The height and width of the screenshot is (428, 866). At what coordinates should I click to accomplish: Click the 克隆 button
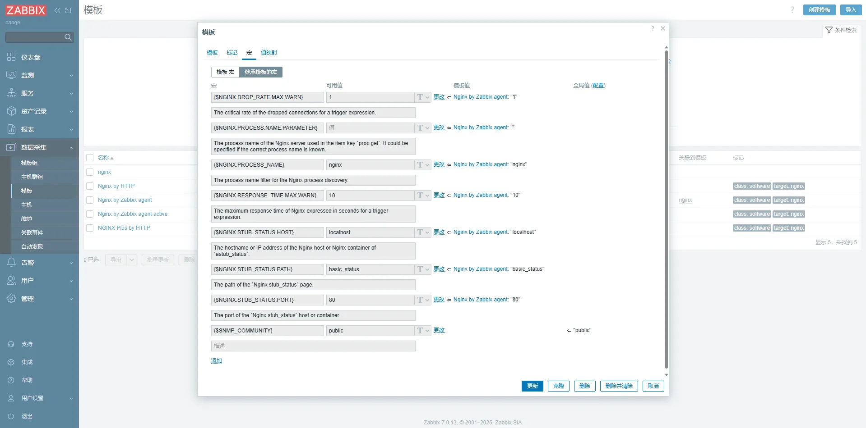[x=559, y=386]
